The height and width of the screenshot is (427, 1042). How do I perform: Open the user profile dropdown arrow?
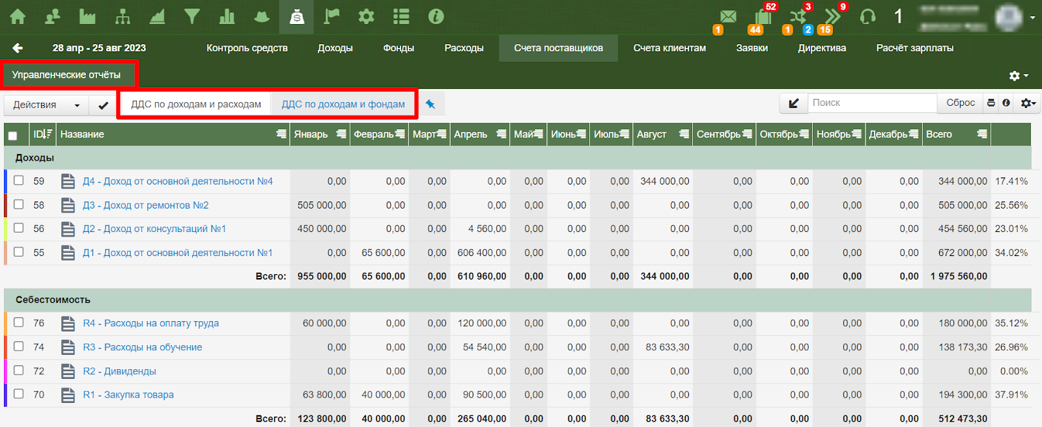coord(1032,18)
